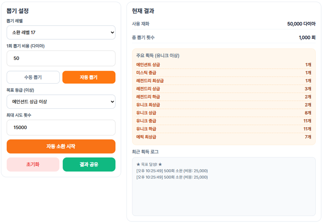The width and height of the screenshot is (322, 224).
Task: Select the 미스틱 중급 result row
Action: click(224, 73)
